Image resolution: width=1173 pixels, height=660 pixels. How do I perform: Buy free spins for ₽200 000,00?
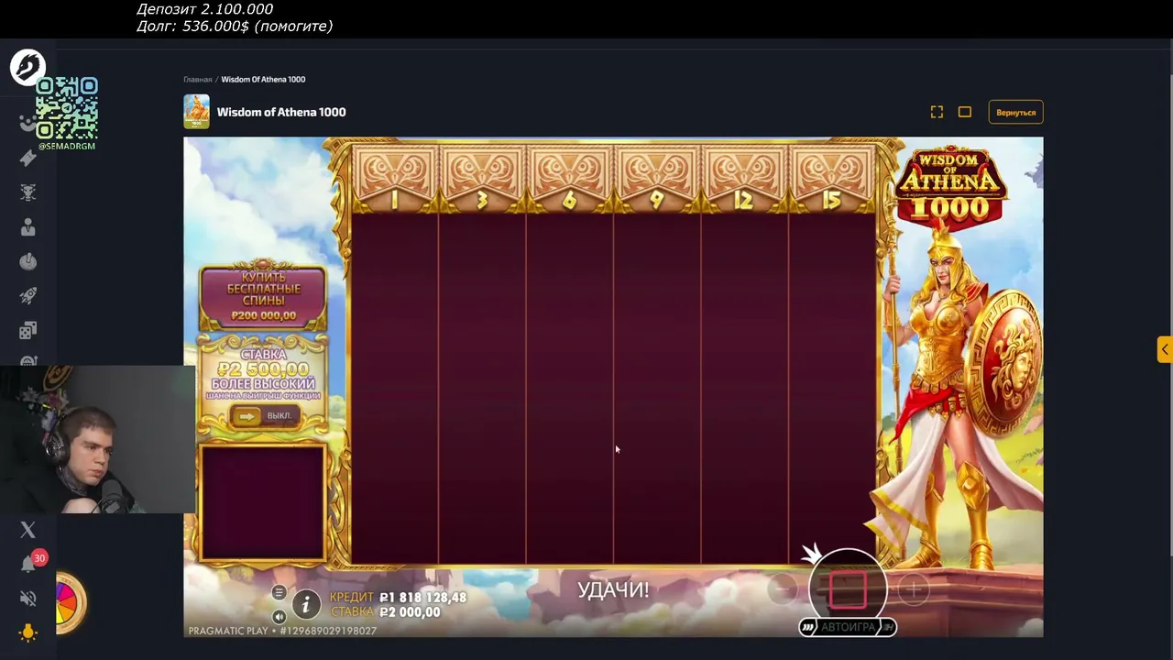click(263, 296)
